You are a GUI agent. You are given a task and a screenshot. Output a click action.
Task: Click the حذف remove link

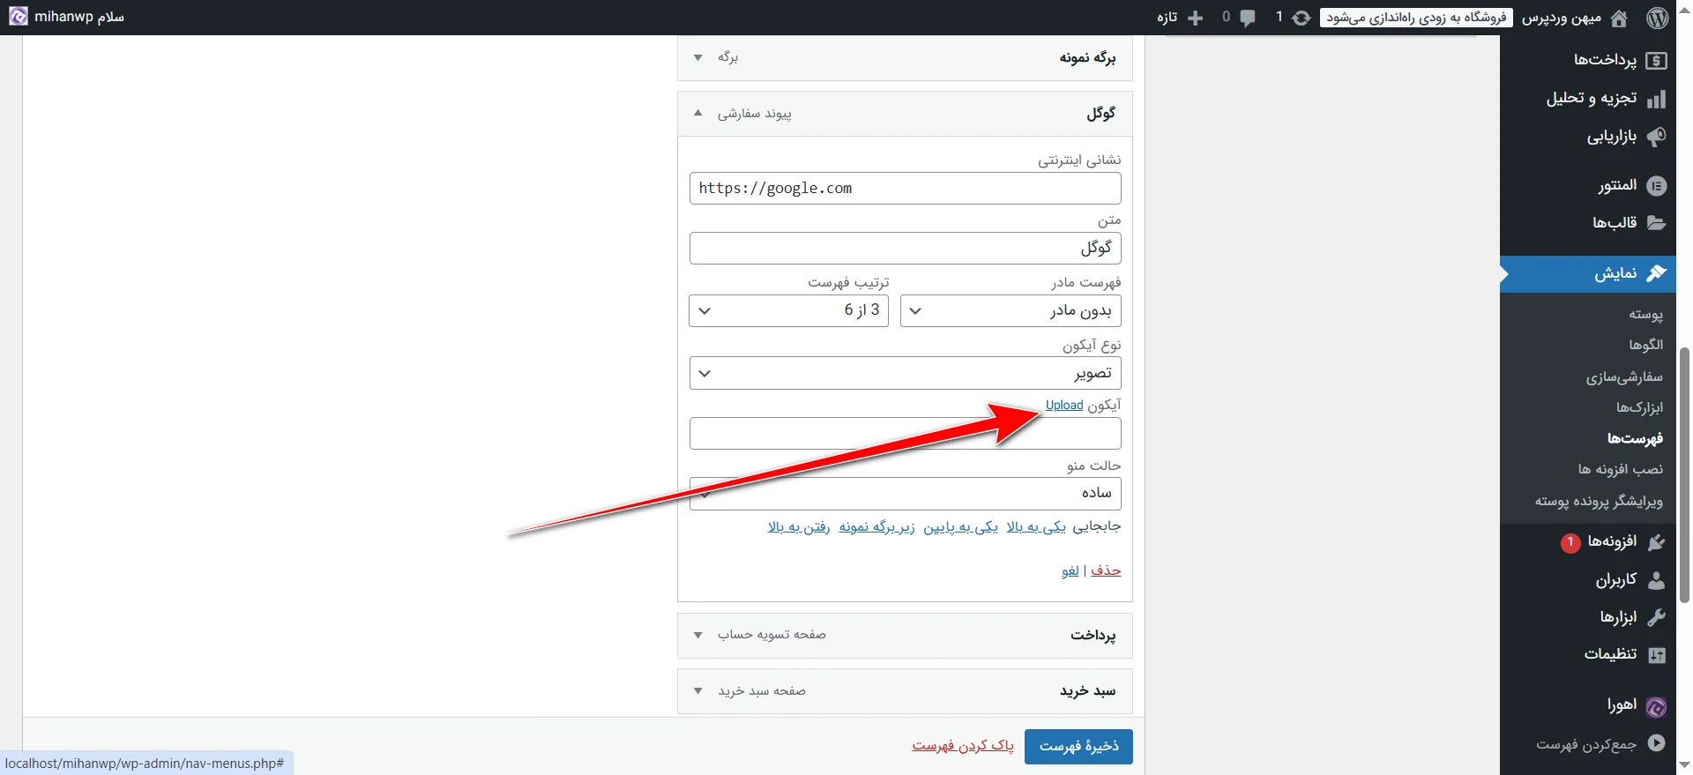point(1106,570)
